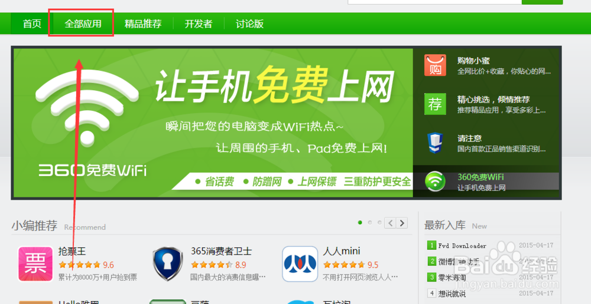Click the 请注意 blue shield icon
Screen dimensions: 591x304
[x=435, y=143]
